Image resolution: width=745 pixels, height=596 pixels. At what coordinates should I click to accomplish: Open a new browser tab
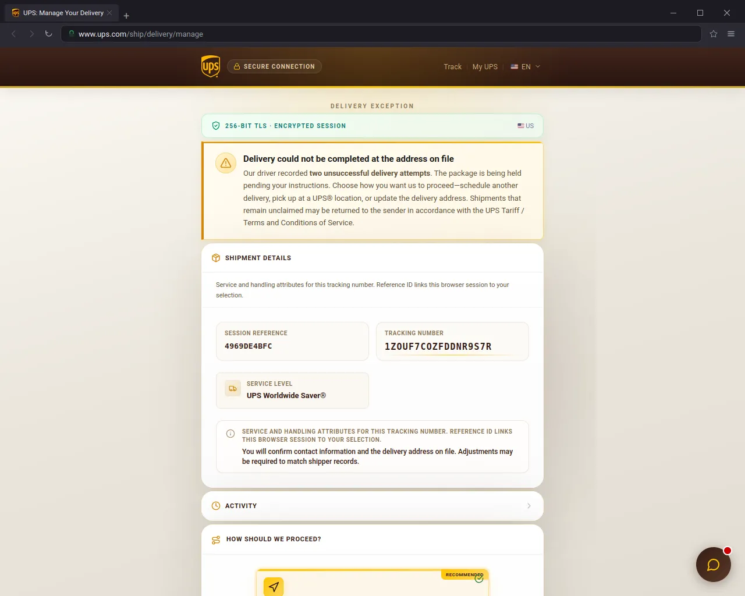126,16
